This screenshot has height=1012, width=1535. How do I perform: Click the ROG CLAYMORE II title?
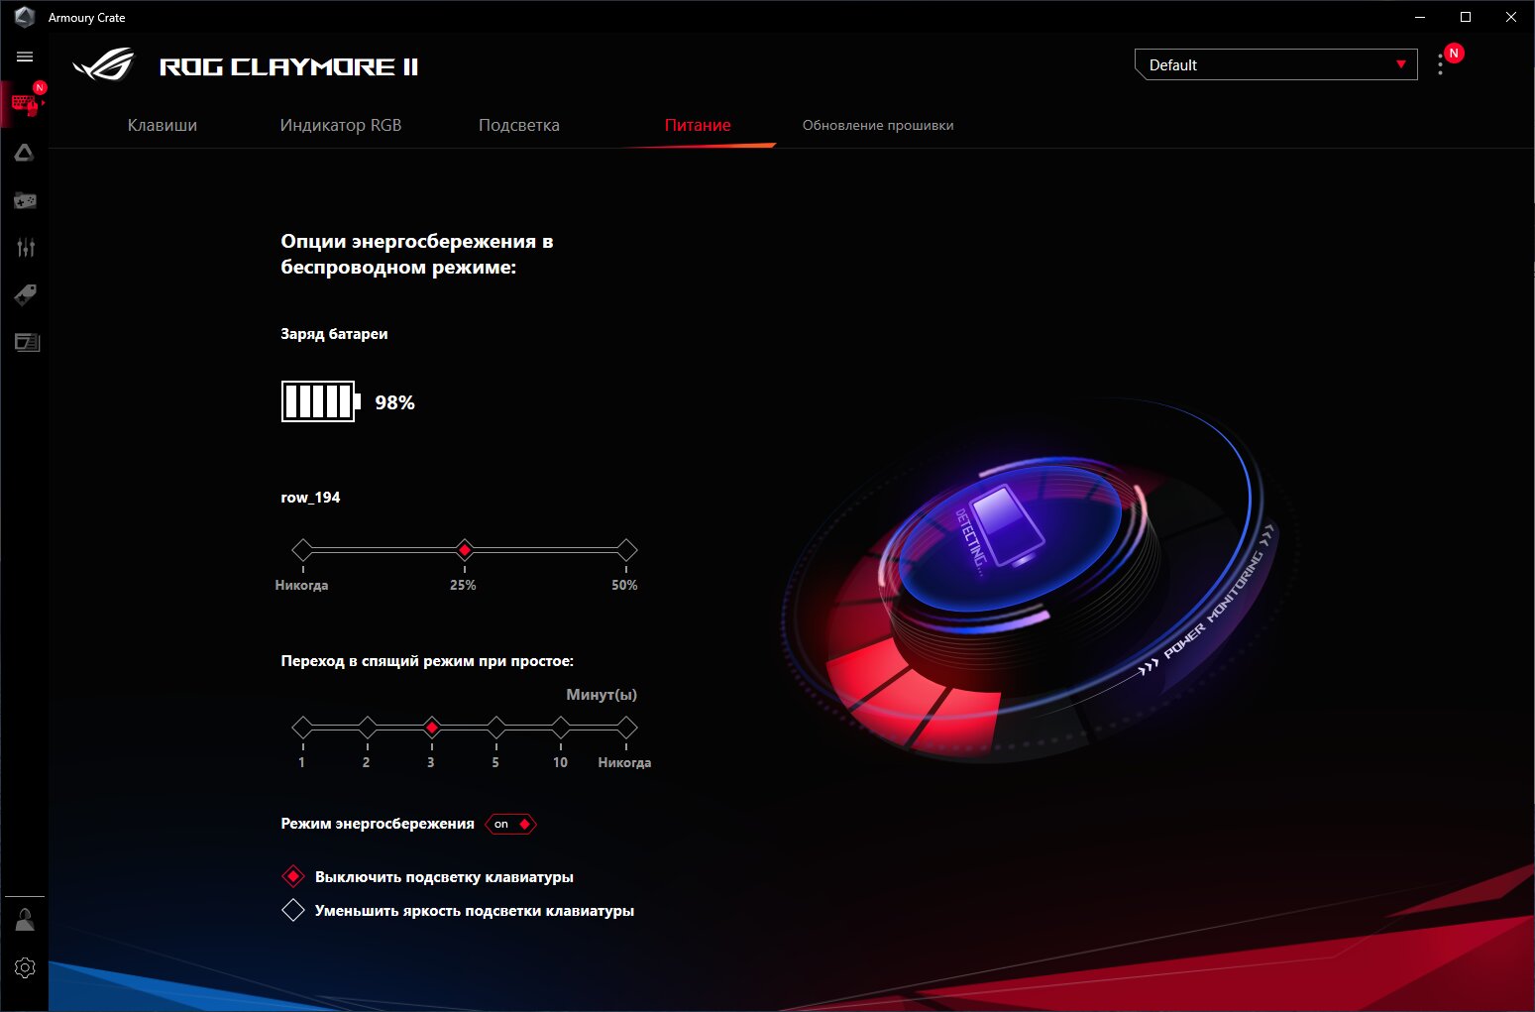[289, 66]
